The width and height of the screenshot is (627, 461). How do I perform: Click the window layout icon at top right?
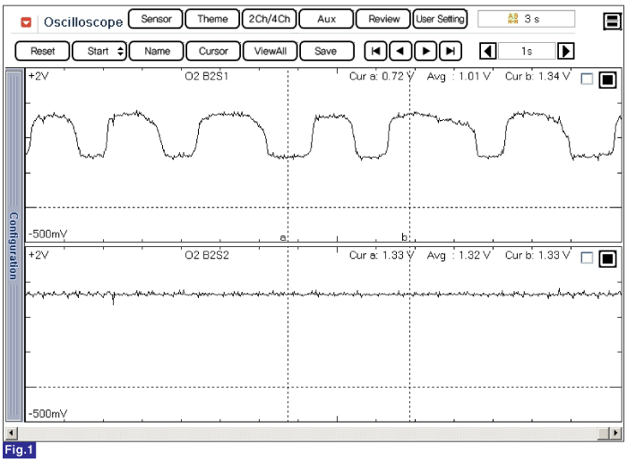(612, 21)
